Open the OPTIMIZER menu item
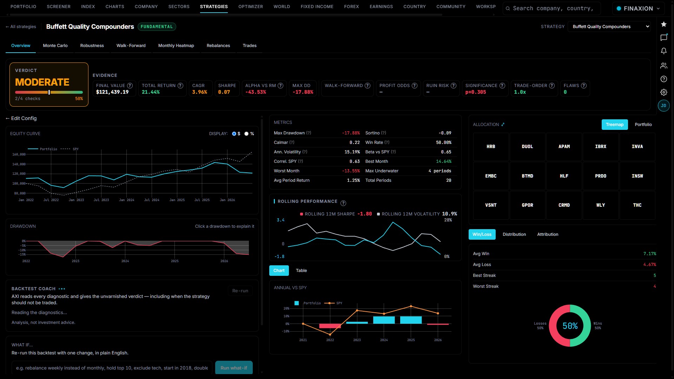674x379 pixels. click(x=251, y=7)
